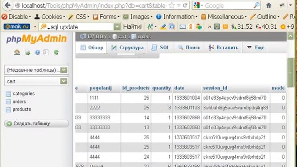Open the Недавние таблицы dropdown
This screenshot has width=297, height=167.
[36, 70]
